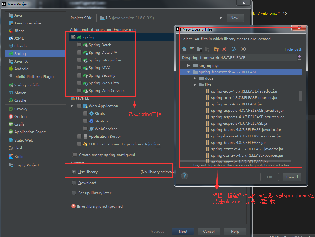This screenshot has width=315, height=237.
Task: Click the file path input field
Action: point(239,58)
